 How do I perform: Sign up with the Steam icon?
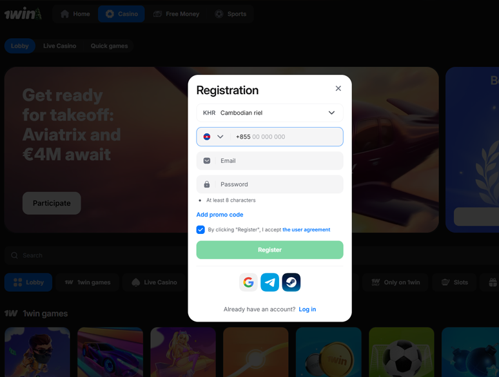pos(291,282)
